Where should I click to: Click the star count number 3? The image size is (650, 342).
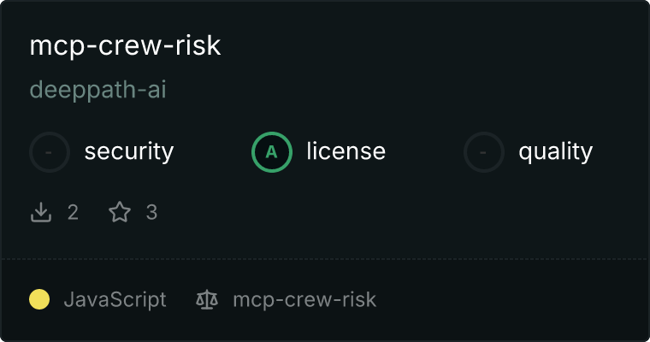coord(151,212)
